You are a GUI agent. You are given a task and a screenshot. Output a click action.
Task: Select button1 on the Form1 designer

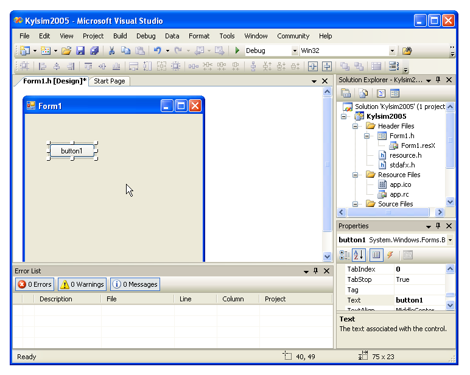[72, 151]
